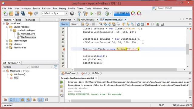The height and width of the screenshot is (109, 194).
Task: Click btnTitle in the breadcrumb bar
Action: click(95, 73)
